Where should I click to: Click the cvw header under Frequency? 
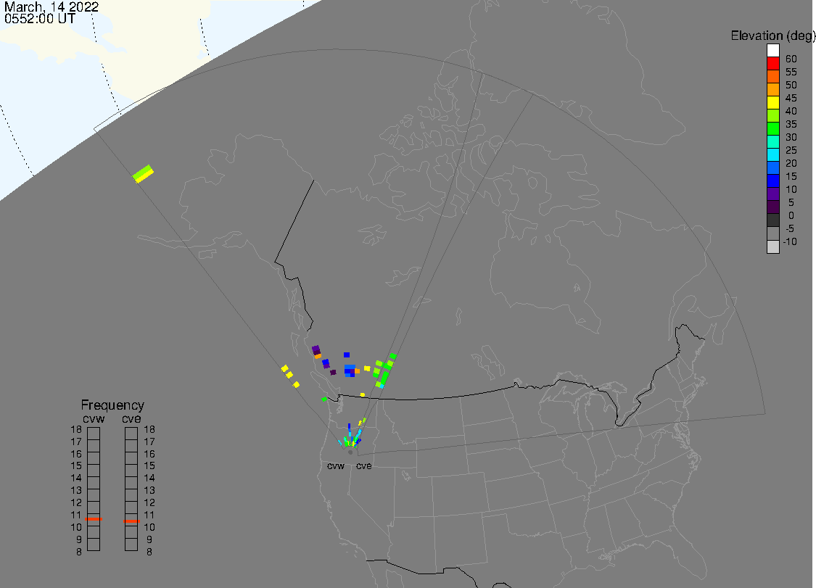(94, 418)
